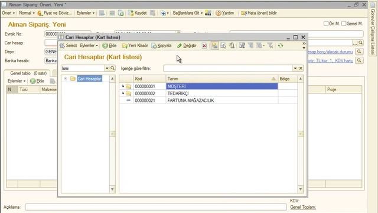Image resolution: width=378 pixels, height=213 pixels.
Task: Open the Öneri menu in main toolbar
Action: [8, 13]
